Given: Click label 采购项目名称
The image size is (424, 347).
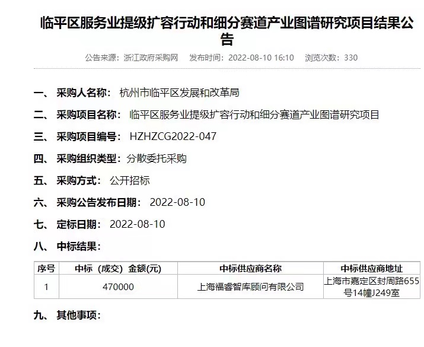Looking at the screenshot, I should tap(86, 114).
